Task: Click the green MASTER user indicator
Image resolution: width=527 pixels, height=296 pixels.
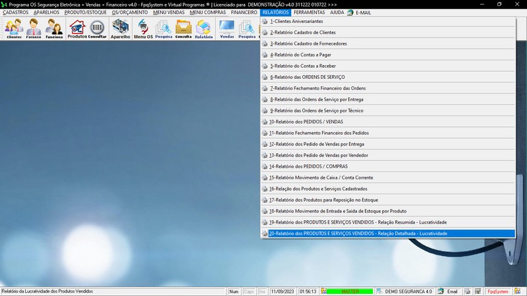Action: pos(350,291)
